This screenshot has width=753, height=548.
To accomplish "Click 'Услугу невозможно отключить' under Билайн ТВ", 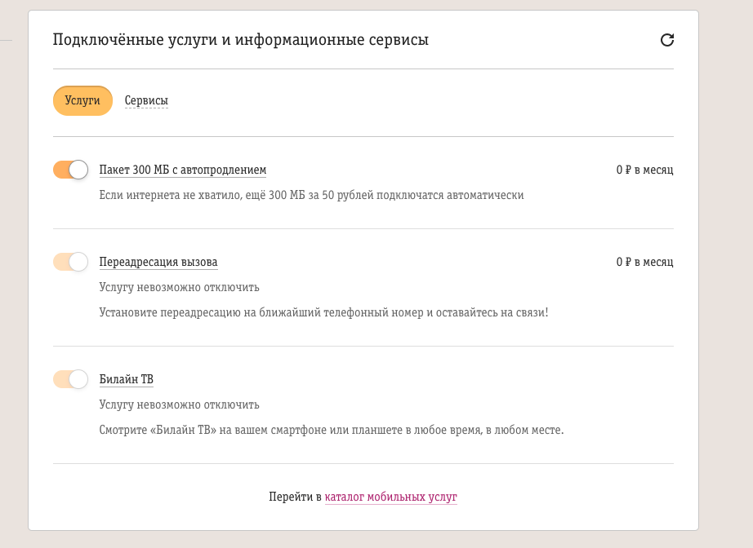I will (x=179, y=404).
